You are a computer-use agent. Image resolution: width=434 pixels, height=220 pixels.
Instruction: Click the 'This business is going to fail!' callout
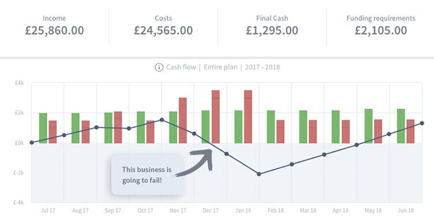pyautogui.click(x=147, y=175)
